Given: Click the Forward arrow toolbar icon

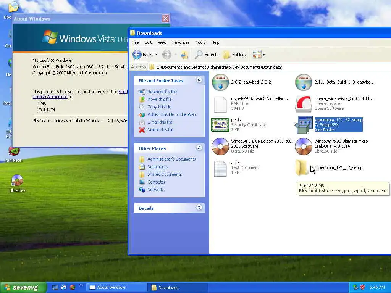Looking at the screenshot, I should pyautogui.click(x=167, y=55).
